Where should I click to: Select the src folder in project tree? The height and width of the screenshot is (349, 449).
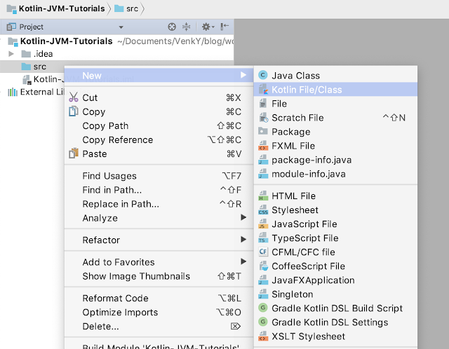pyautogui.click(x=32, y=67)
